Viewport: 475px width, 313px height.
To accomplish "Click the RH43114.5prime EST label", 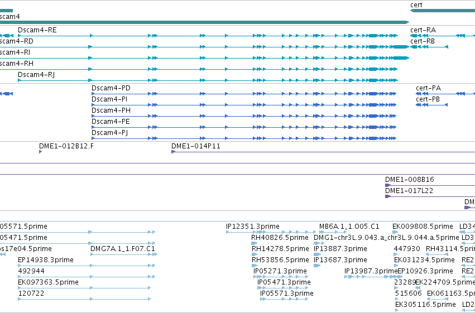I will 450,248.
